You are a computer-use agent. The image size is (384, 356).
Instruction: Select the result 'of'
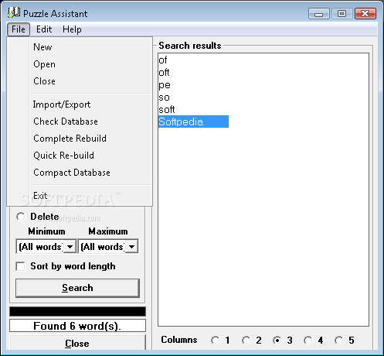pos(163,60)
